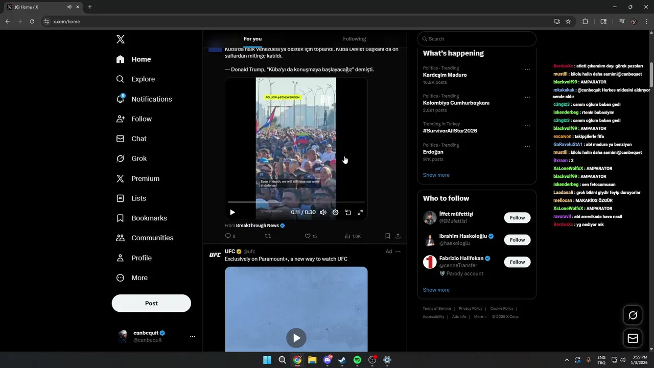654x368 pixels.
Task: Follow Fabrizio Halifekan
Action: click(x=517, y=262)
